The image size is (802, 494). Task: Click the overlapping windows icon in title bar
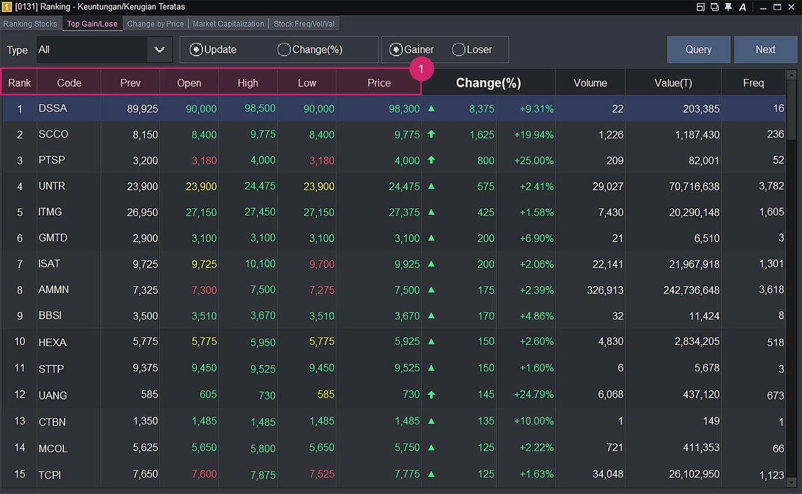714,7
